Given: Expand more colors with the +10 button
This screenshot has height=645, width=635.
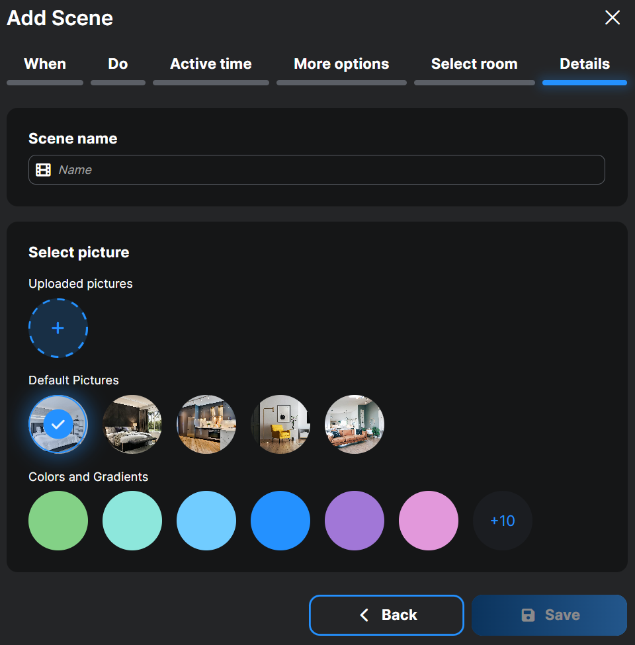Looking at the screenshot, I should [x=503, y=521].
